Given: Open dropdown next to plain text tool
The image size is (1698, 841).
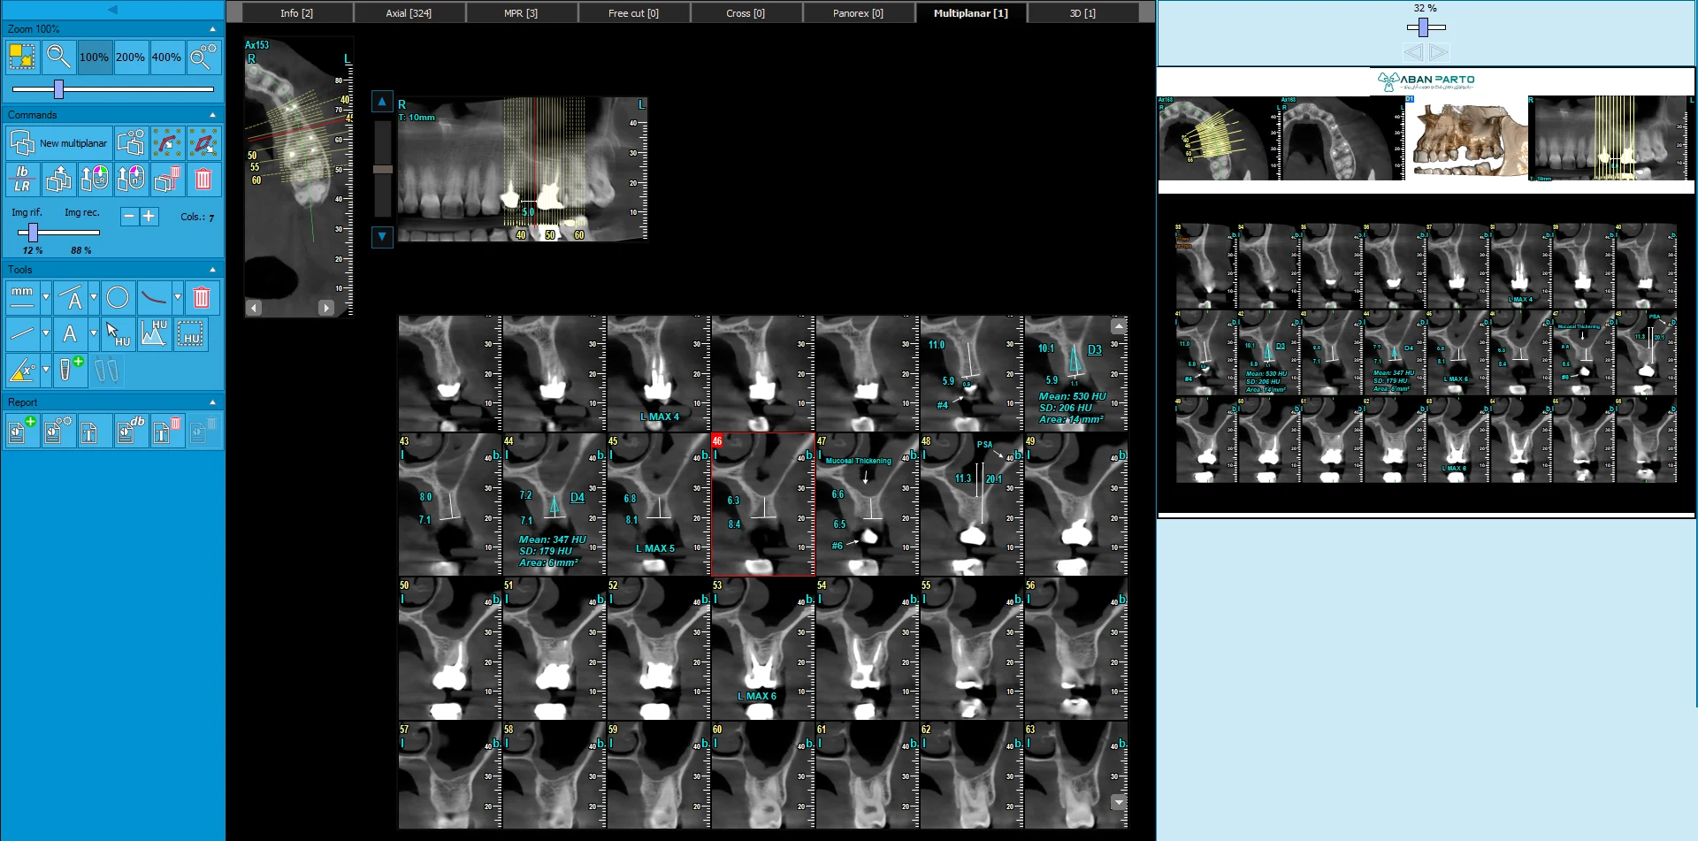Looking at the screenshot, I should 94,334.
